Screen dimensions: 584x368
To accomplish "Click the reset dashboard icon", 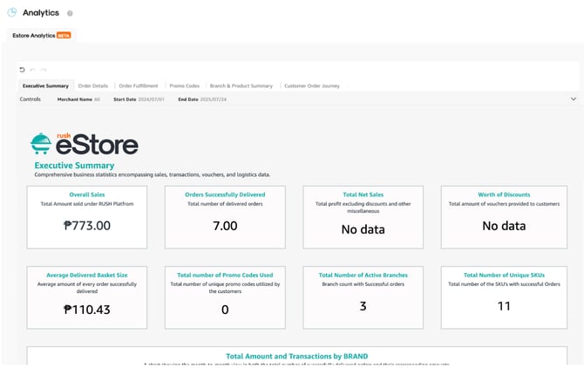I will pyautogui.click(x=22, y=70).
